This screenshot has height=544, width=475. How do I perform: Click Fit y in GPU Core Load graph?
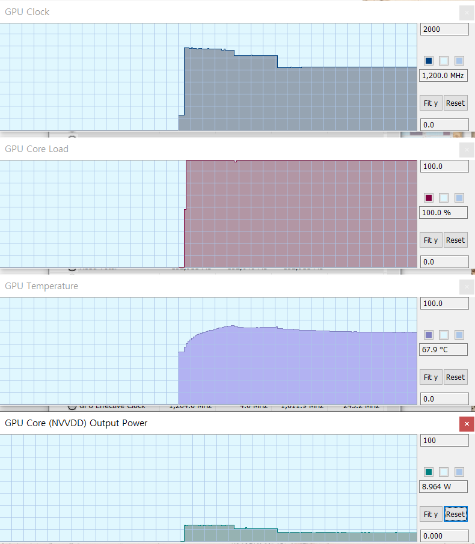pos(431,240)
